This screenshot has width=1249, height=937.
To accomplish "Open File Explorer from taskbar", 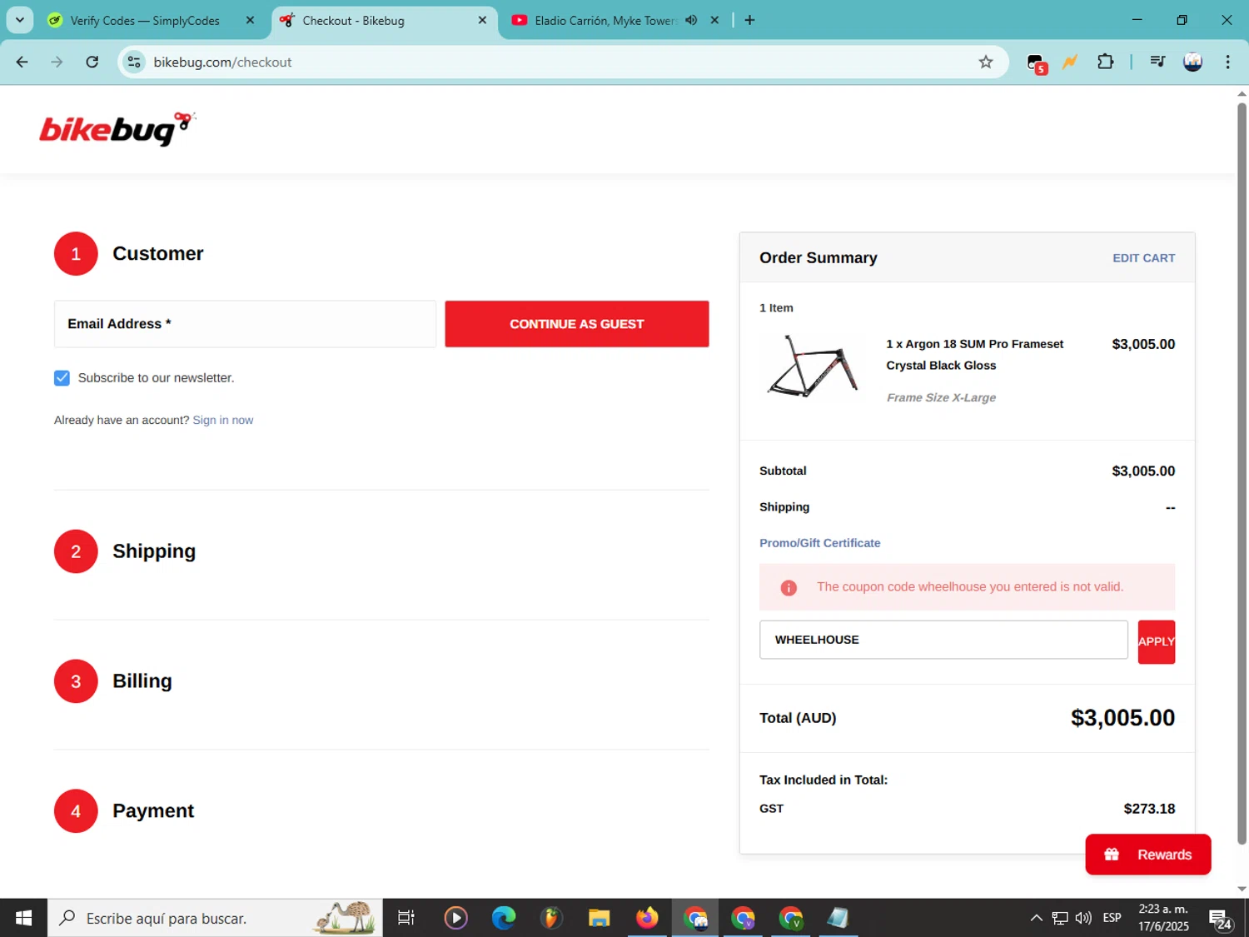I will (x=599, y=918).
